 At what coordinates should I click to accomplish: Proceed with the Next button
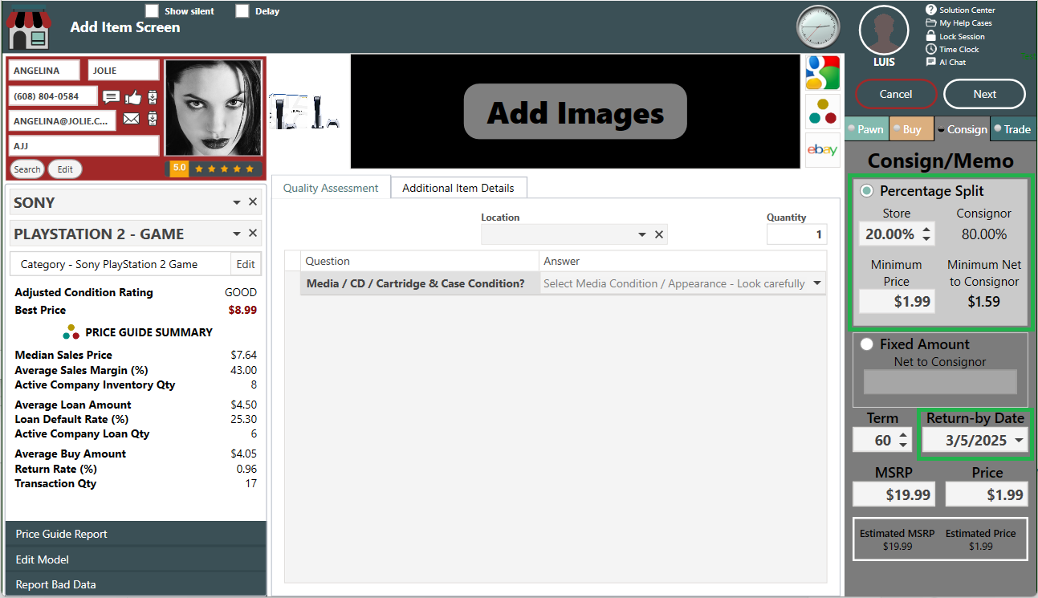click(984, 94)
